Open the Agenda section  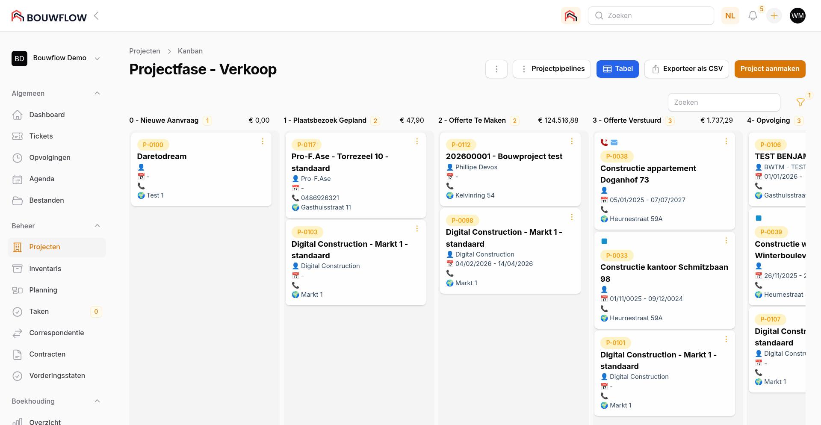click(x=41, y=179)
